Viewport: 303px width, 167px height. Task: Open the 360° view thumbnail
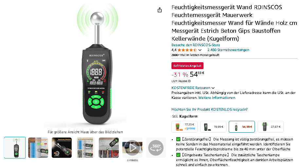point(156,148)
